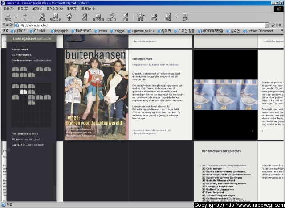Open the 편집(E) menu
285x208 pixels.
23,8
